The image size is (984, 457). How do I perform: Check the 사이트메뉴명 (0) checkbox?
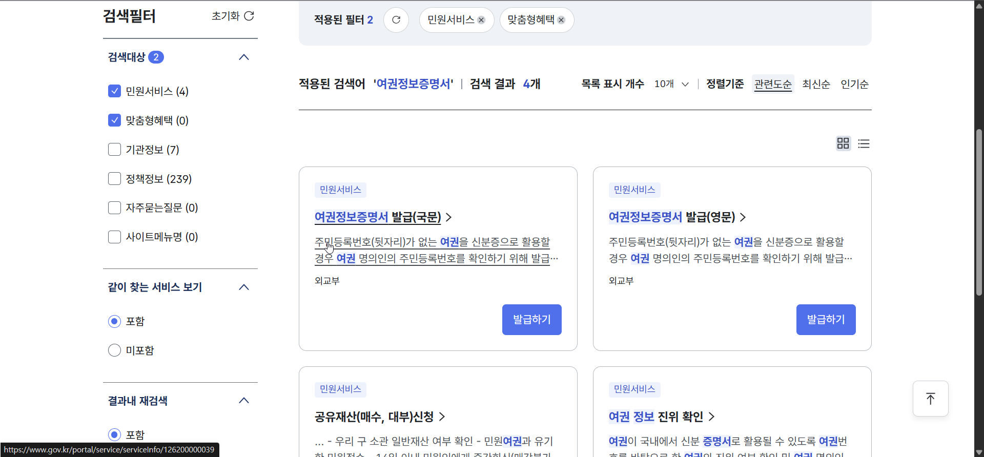pos(115,237)
